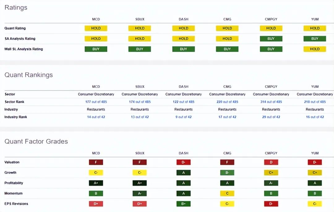Select CMPGY Profitability grade A-
The height and width of the screenshot is (212, 334).
tap(271, 183)
